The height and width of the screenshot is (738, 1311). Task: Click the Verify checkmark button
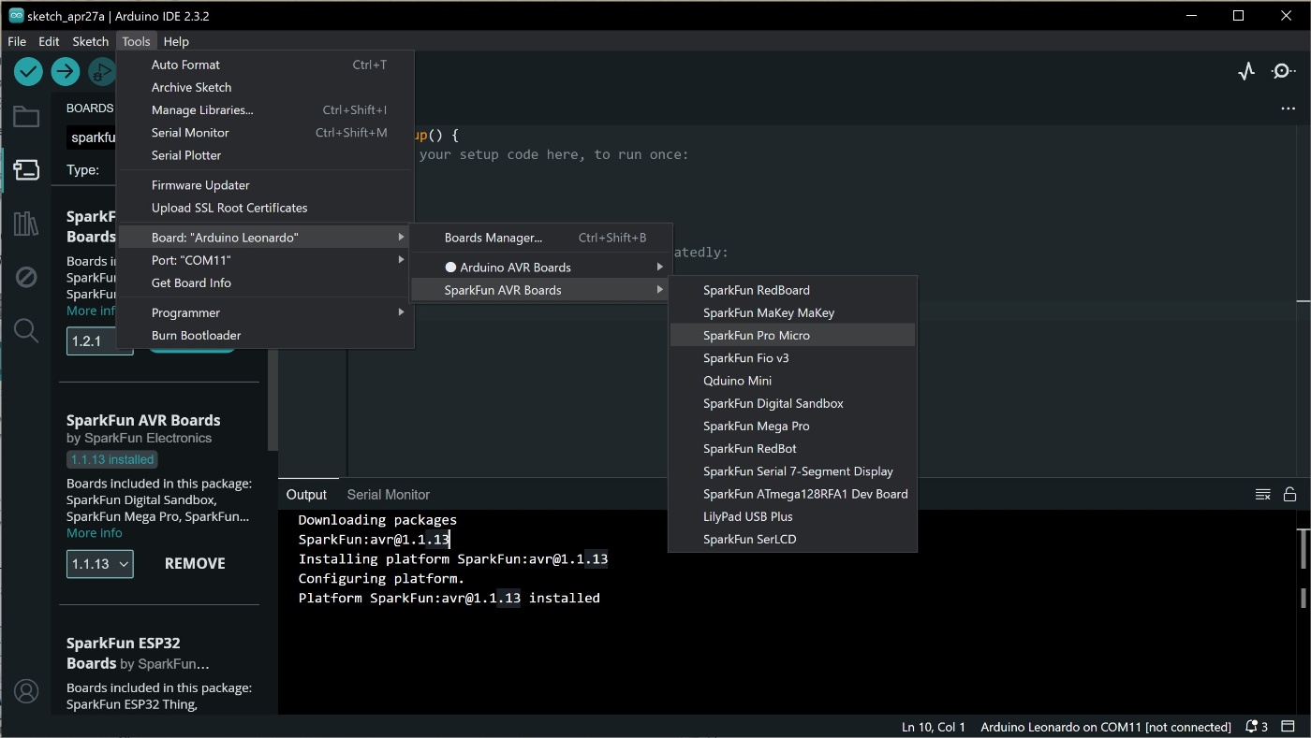coord(28,71)
